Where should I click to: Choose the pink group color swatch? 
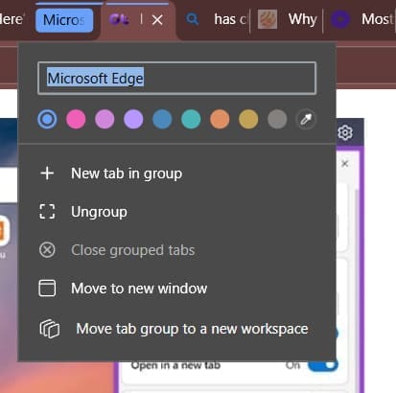click(76, 119)
